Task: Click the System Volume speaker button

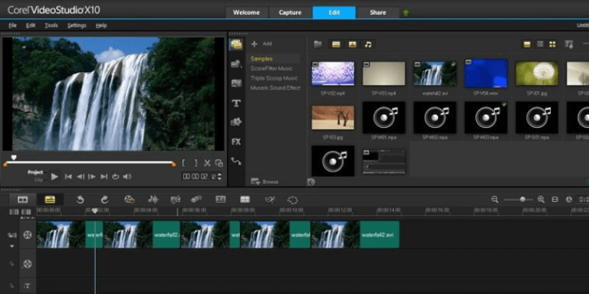Action: [x=127, y=177]
